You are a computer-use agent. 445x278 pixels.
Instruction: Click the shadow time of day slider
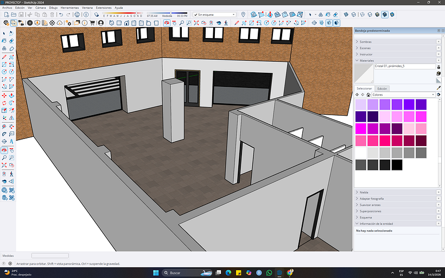(x=167, y=13)
